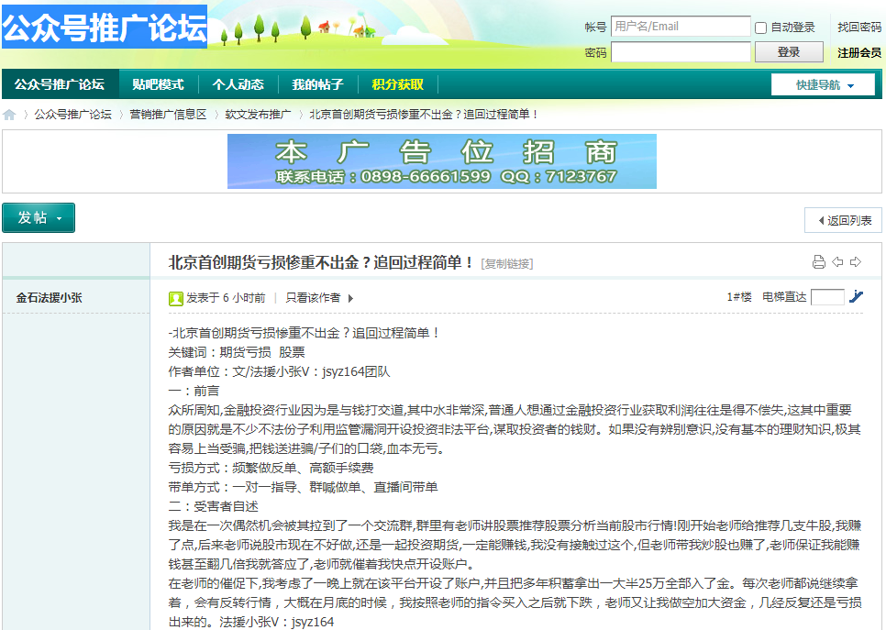886x630 pixels.
Task: Click the 发表于 6 小时前 text
Action: (x=226, y=298)
